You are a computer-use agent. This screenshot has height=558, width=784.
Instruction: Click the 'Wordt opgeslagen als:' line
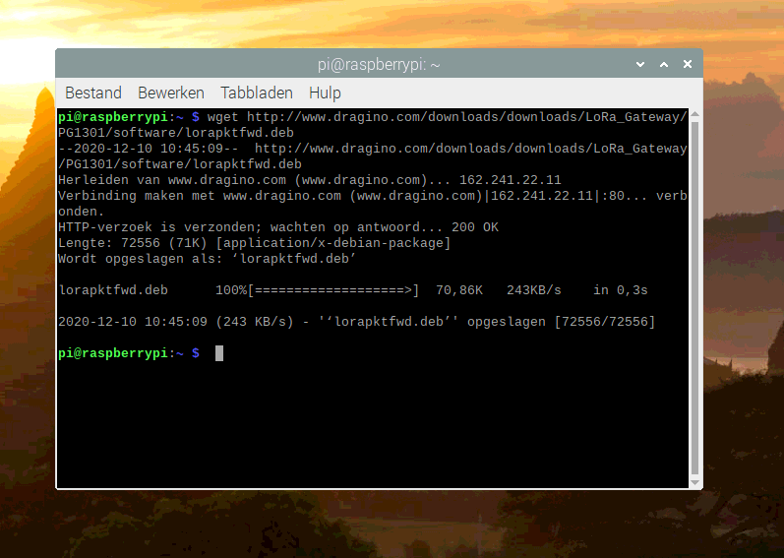[x=207, y=259]
